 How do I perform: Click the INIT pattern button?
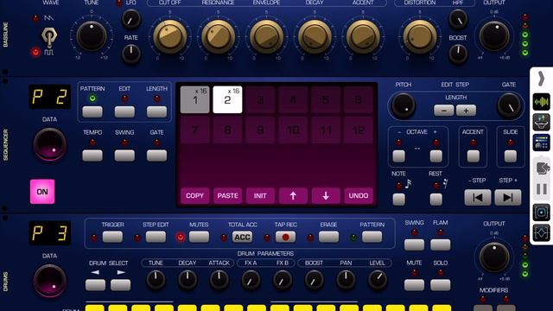tap(260, 196)
